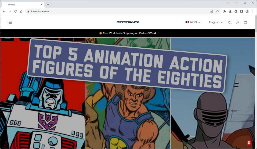The width and height of the screenshot is (257, 149).
Task: Click the page vertical scrollbar
Action: click(x=256, y=82)
